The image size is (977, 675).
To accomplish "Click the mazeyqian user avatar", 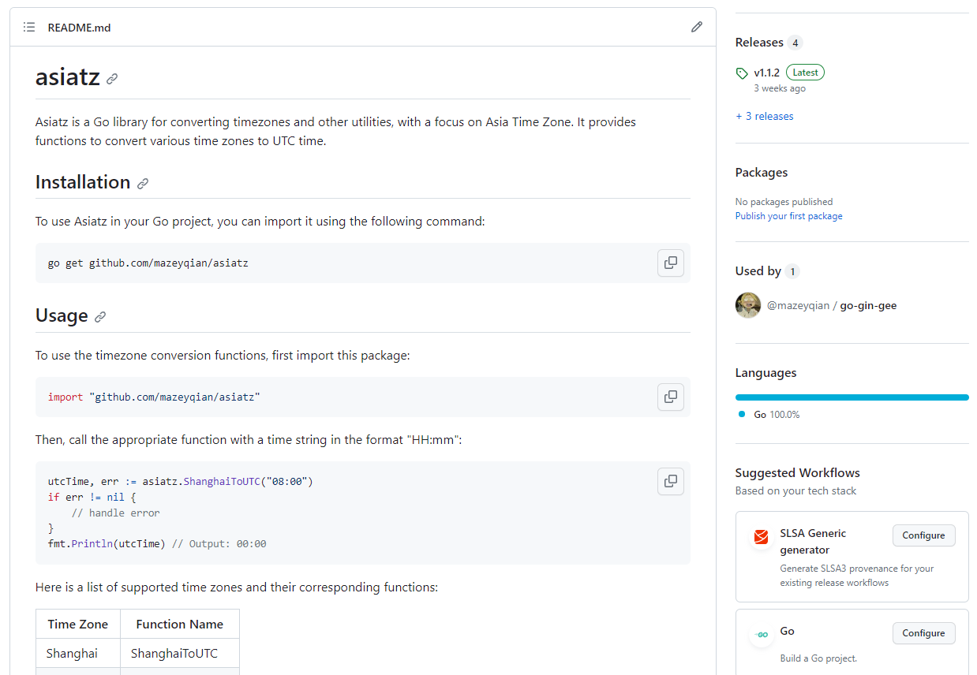I will coord(748,305).
